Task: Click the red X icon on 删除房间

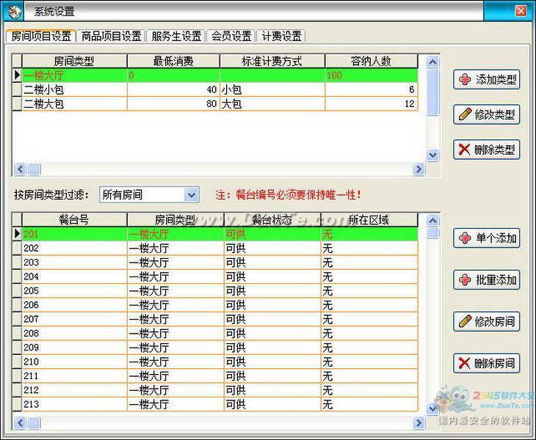Action: 465,363
